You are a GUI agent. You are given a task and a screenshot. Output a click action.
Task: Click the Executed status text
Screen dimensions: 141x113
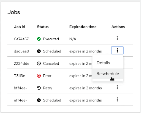pos(51,39)
